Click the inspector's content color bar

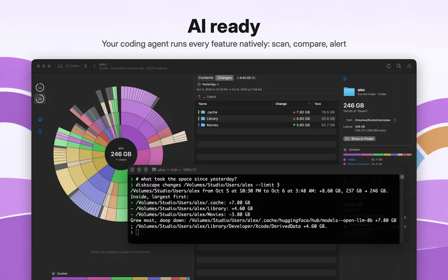377,155
